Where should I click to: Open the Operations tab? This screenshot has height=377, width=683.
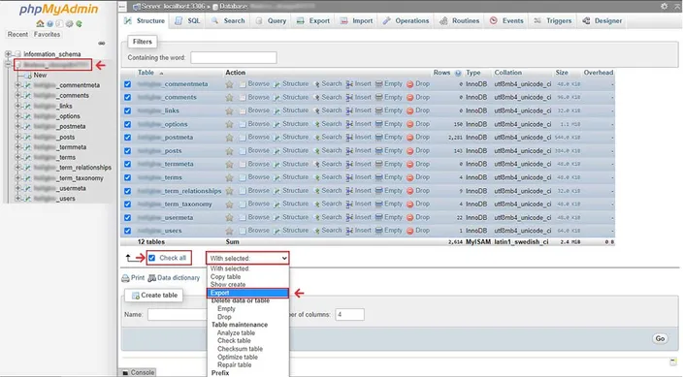coord(406,21)
